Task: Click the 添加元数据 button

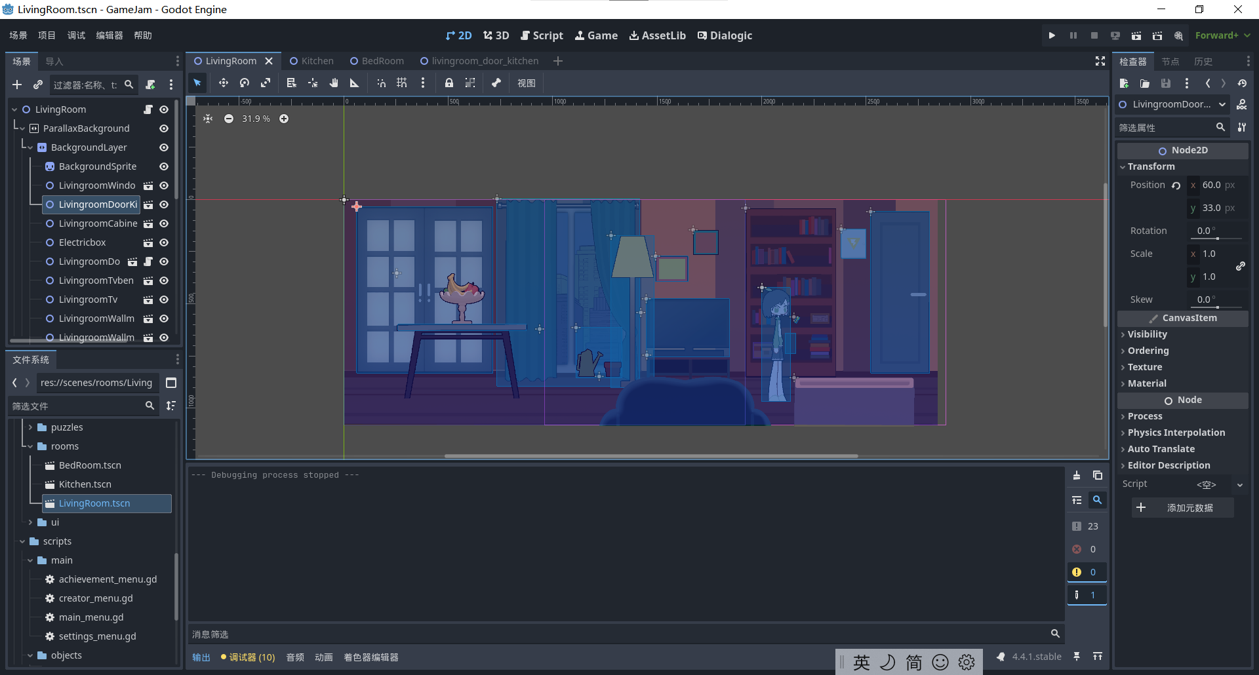Action: tap(1182, 508)
